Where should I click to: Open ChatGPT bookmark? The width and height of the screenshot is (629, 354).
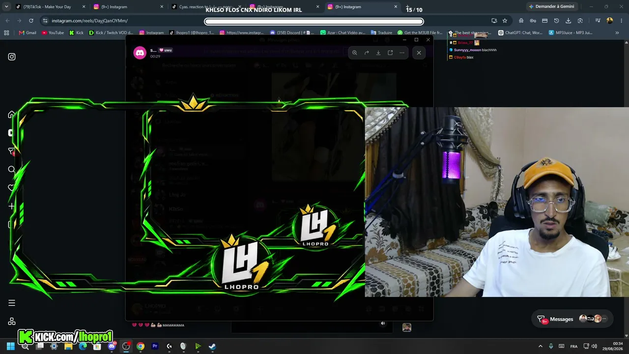click(520, 33)
